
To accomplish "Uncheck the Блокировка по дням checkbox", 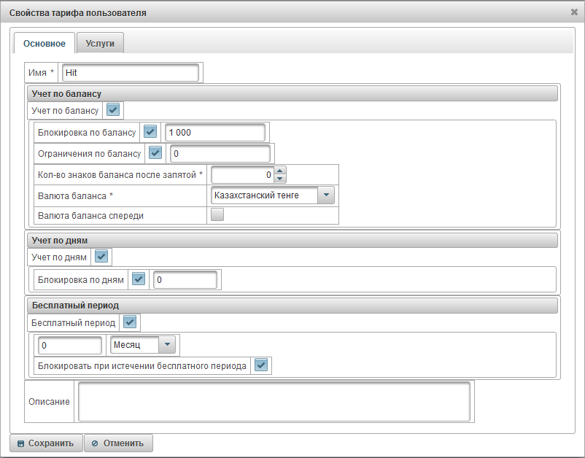I will coord(139,279).
